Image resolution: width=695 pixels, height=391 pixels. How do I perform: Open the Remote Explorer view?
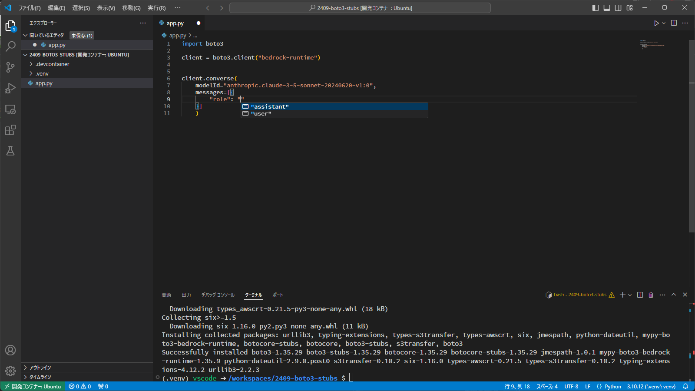pyautogui.click(x=10, y=109)
